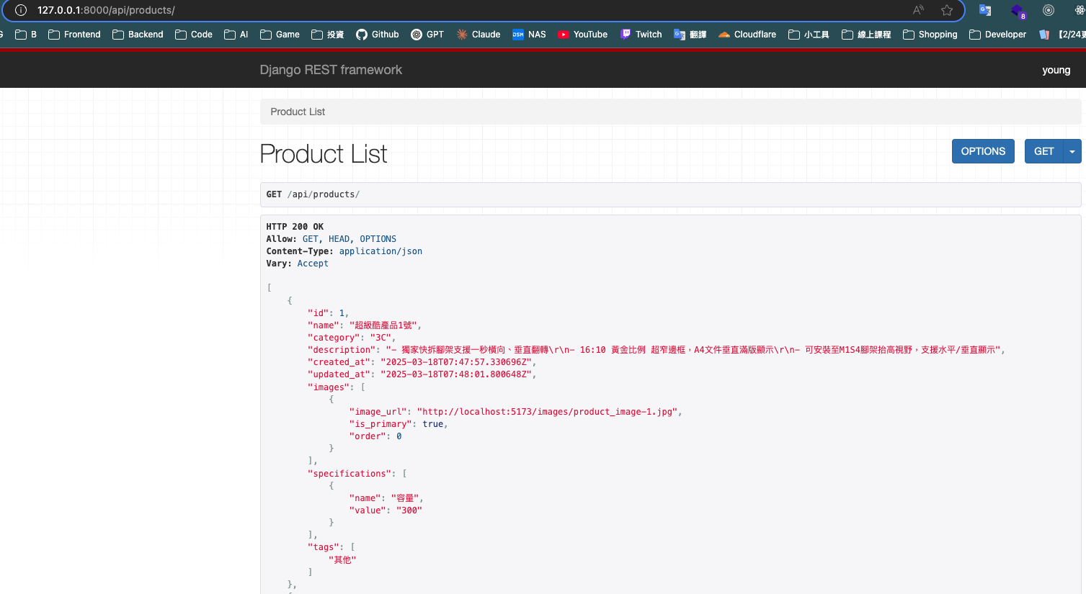The height and width of the screenshot is (594, 1086).
Task: Select the Product List breadcrumb
Action: [297, 112]
